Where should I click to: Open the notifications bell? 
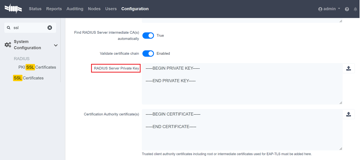point(355,9)
